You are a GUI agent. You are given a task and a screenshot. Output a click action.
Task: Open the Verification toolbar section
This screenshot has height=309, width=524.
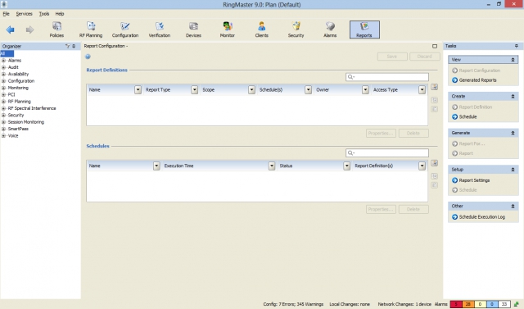coord(160,30)
